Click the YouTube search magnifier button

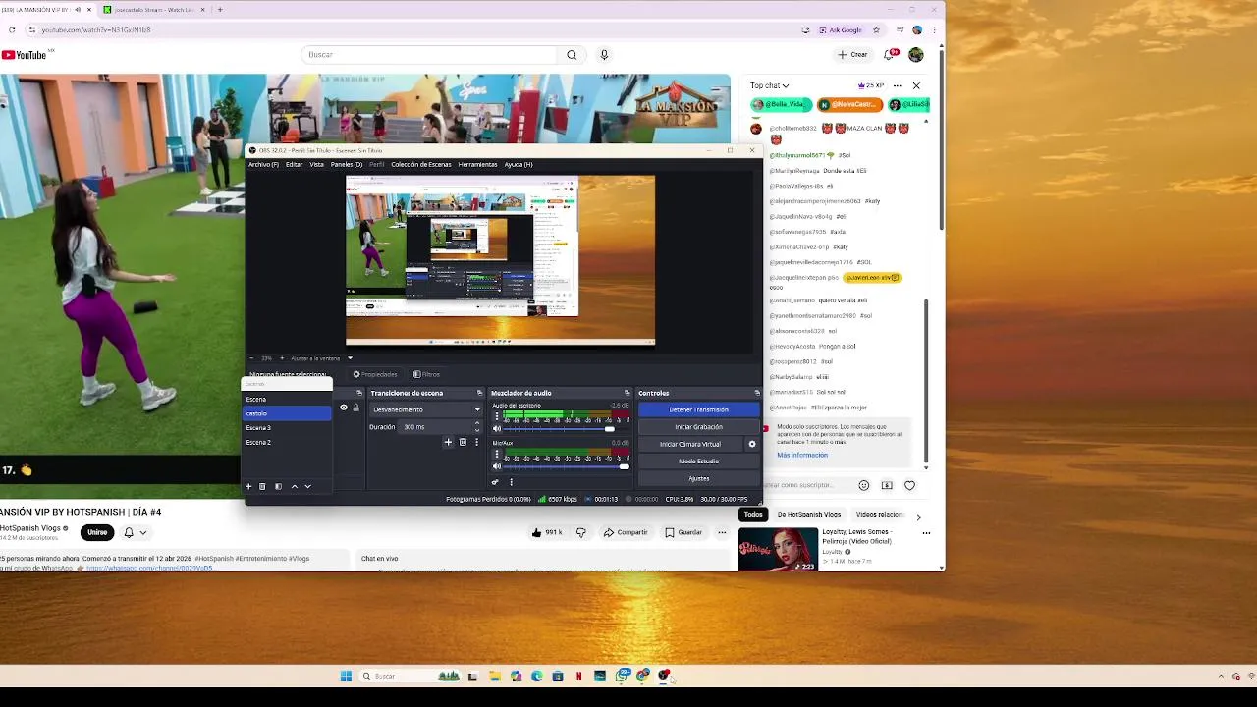click(572, 55)
